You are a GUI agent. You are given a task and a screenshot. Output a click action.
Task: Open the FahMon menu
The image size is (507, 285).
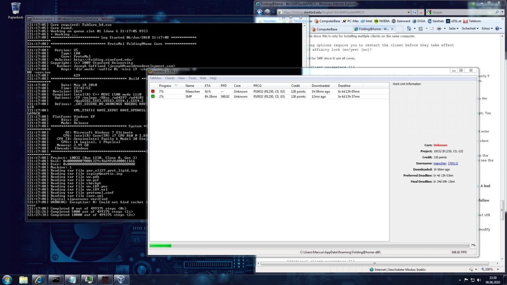[155, 78]
